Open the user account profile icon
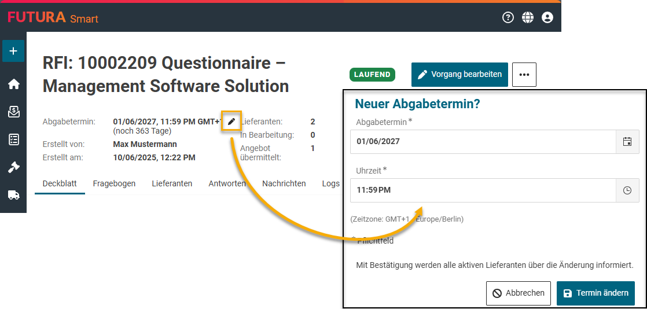This screenshot has height=309, width=647. coord(547,17)
